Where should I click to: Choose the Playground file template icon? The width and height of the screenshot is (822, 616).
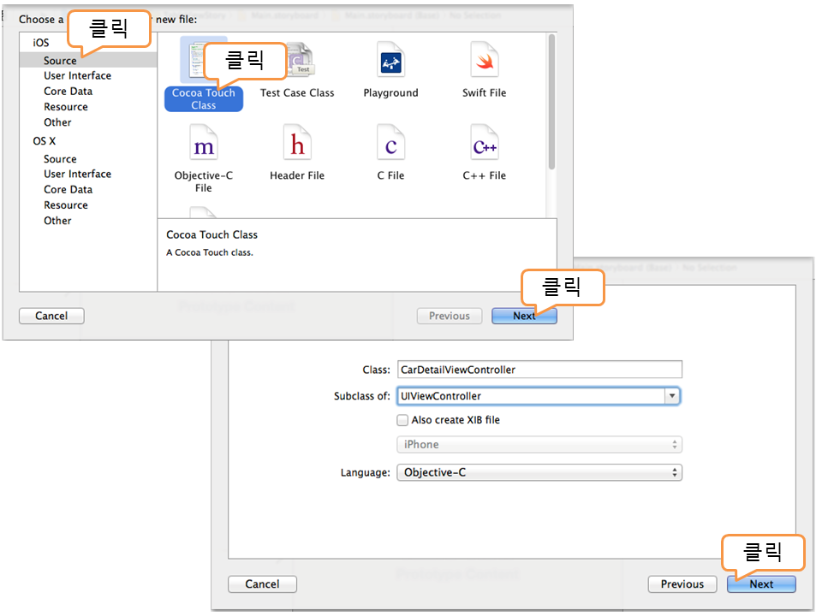390,62
